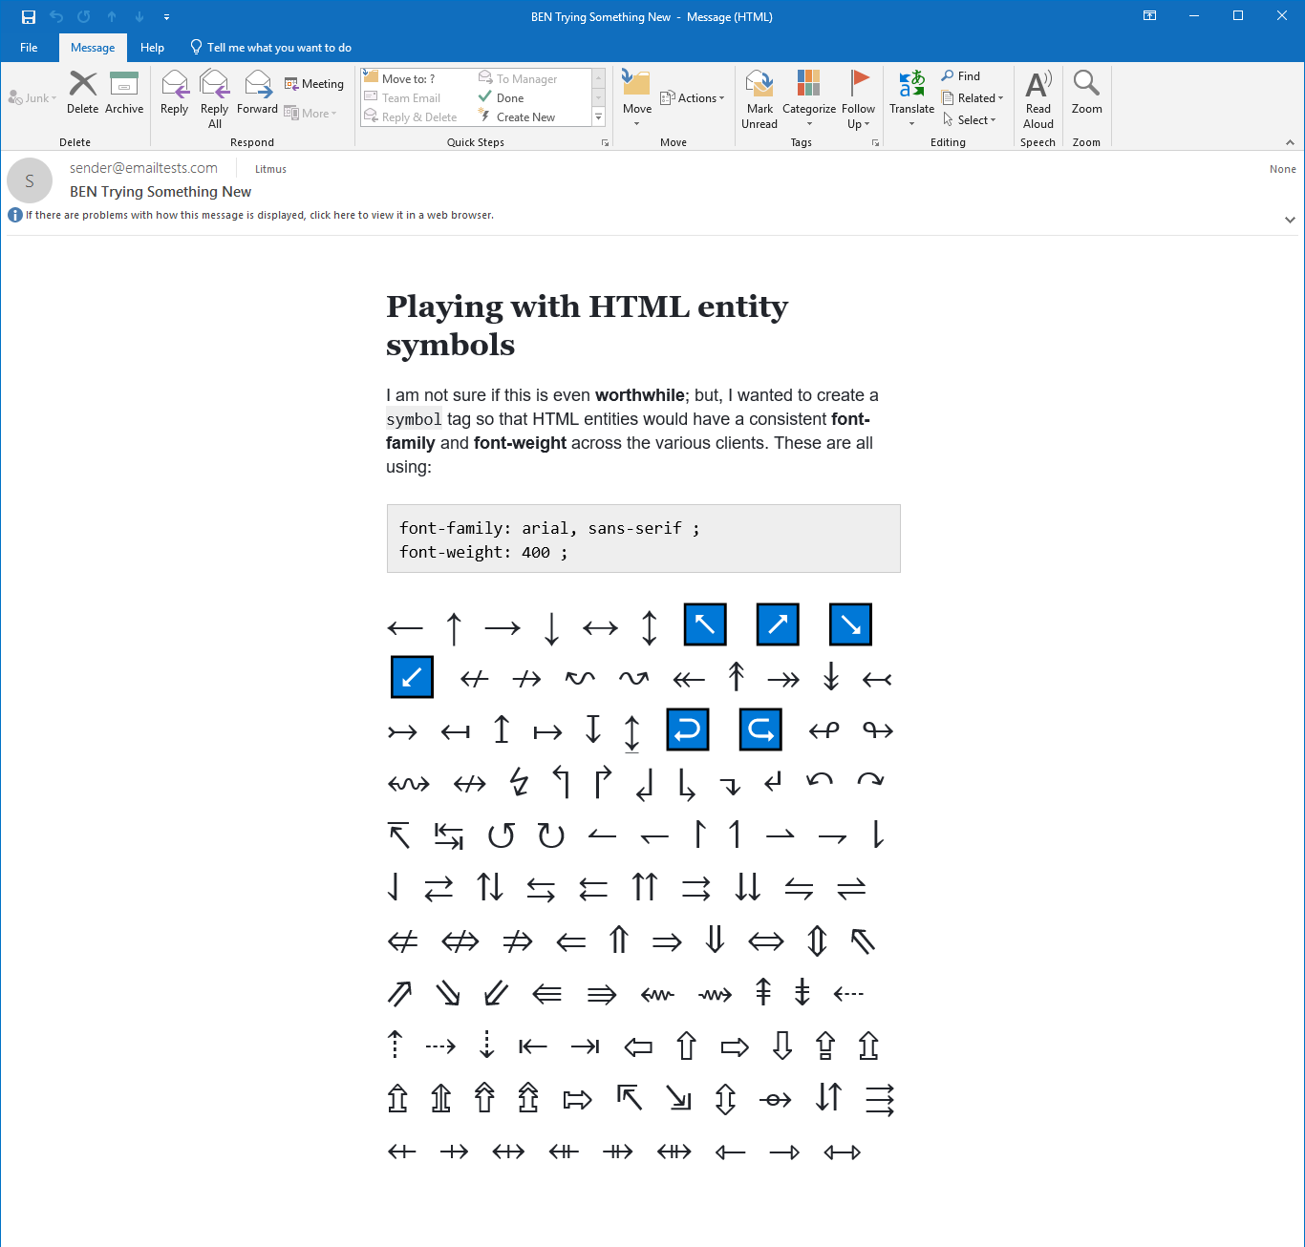Expand the Follow Up menu
1305x1247 pixels.
pos(858,98)
